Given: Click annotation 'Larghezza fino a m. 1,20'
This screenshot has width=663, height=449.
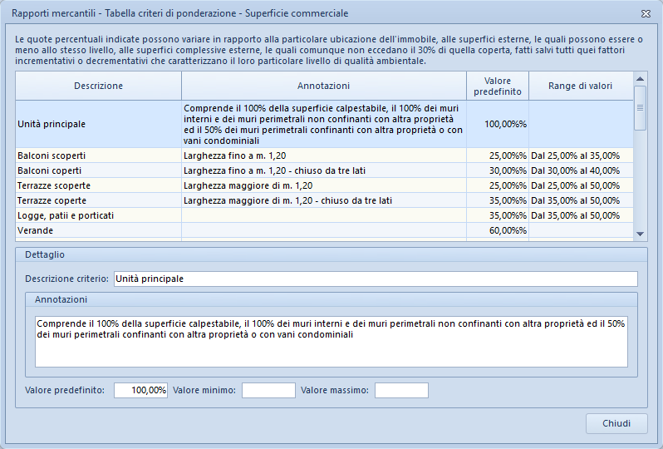Looking at the screenshot, I should (x=234, y=155).
